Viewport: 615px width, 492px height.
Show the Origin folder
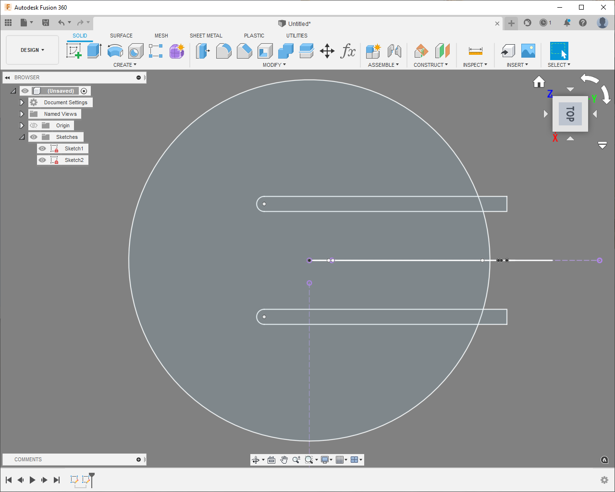tap(34, 125)
